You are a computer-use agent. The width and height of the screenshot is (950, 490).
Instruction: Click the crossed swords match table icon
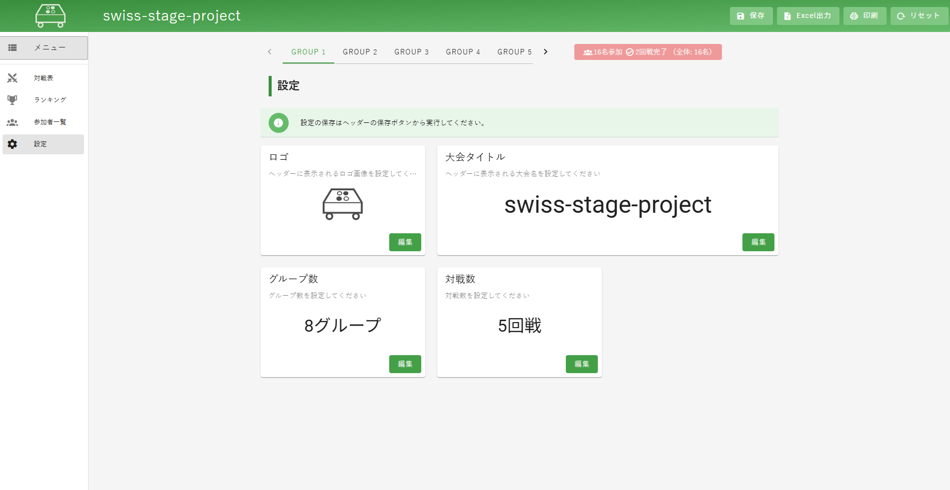[13, 78]
